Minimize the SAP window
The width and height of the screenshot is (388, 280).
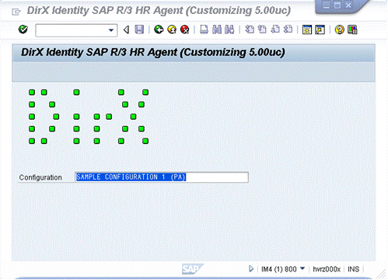click(x=327, y=5)
